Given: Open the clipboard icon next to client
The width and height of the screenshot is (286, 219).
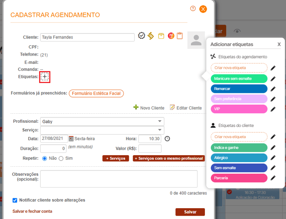Looking at the screenshot, I should (180, 36).
